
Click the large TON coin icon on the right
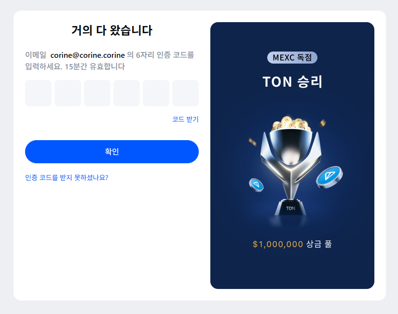tap(329, 177)
